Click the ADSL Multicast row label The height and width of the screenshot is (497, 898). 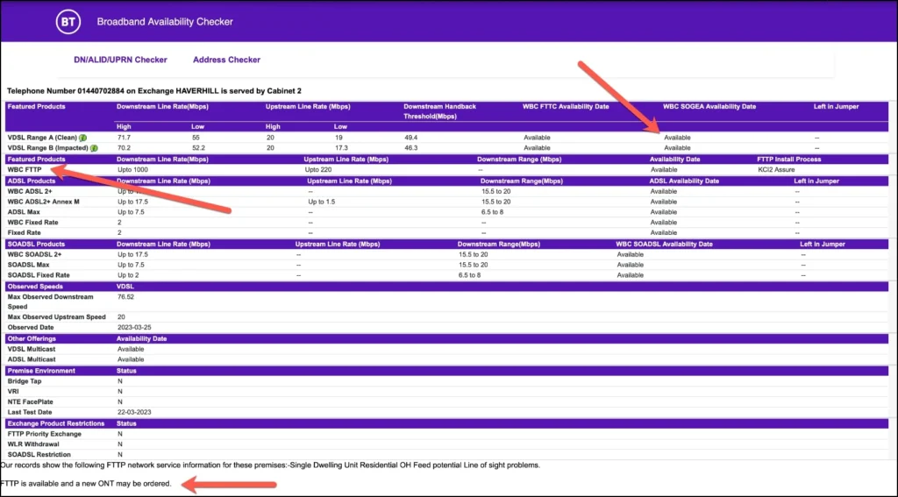click(32, 359)
